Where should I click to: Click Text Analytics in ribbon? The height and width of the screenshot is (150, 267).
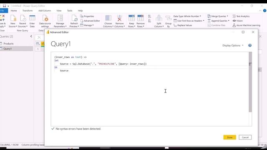[x=241, y=16]
